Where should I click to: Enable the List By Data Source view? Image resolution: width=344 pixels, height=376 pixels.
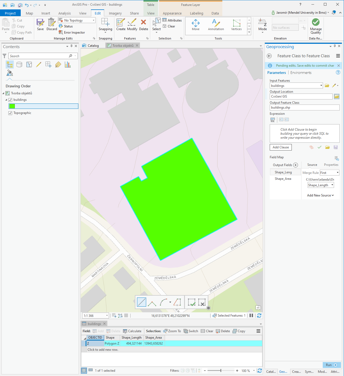(19, 64)
